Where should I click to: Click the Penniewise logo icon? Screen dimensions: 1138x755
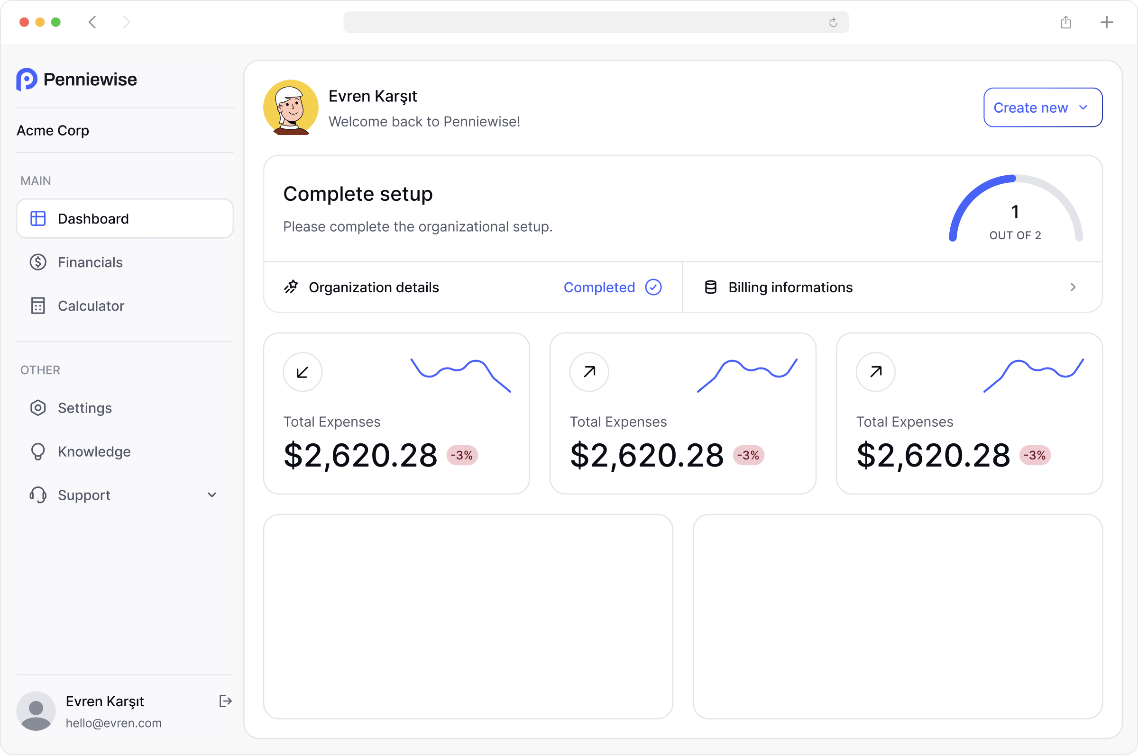point(27,79)
